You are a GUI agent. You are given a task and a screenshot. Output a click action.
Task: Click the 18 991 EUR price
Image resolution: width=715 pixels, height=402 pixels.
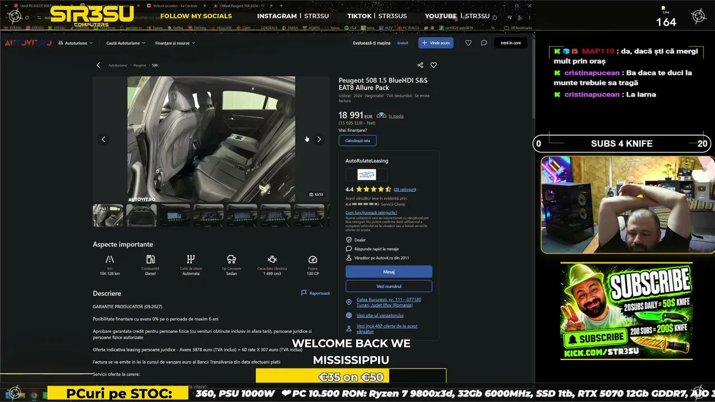point(355,115)
